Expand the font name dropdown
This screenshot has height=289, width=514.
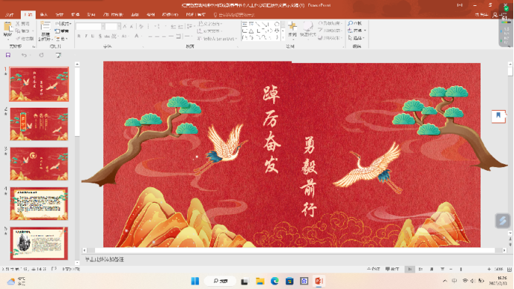103,26
